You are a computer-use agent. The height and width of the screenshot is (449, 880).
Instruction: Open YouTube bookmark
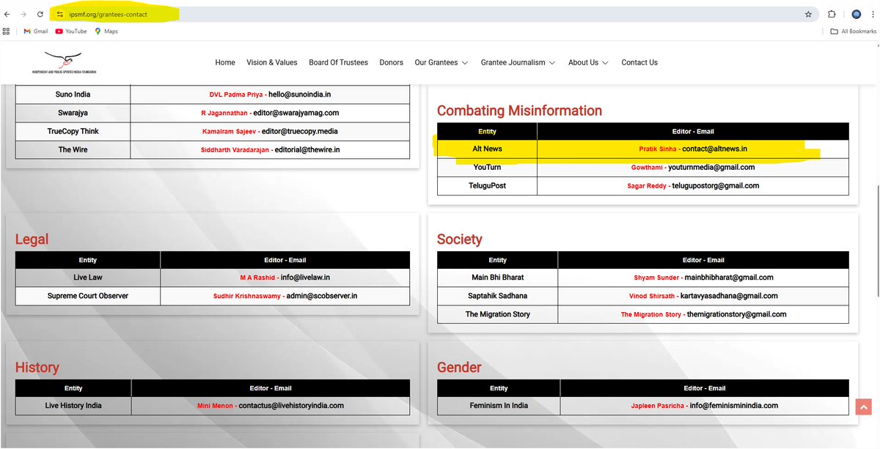point(71,31)
